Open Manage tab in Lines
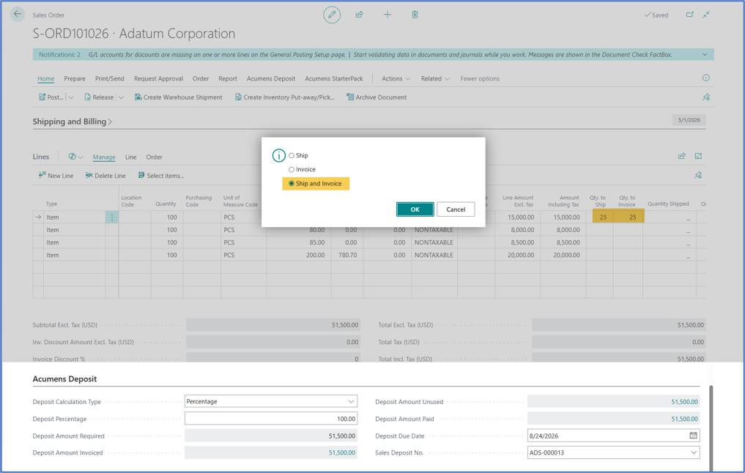The image size is (745, 473). click(103, 157)
